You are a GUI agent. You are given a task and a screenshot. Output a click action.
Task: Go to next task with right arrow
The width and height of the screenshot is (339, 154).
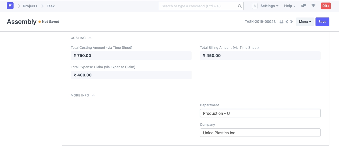[291, 22]
